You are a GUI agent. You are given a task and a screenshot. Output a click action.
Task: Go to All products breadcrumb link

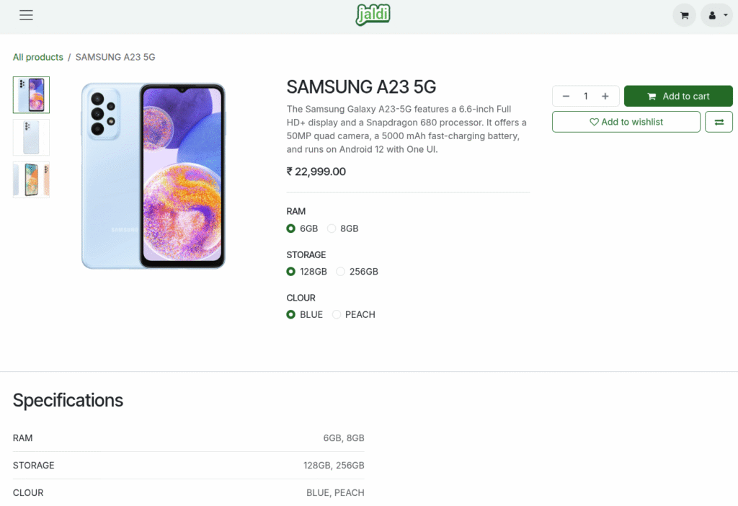pyautogui.click(x=37, y=57)
